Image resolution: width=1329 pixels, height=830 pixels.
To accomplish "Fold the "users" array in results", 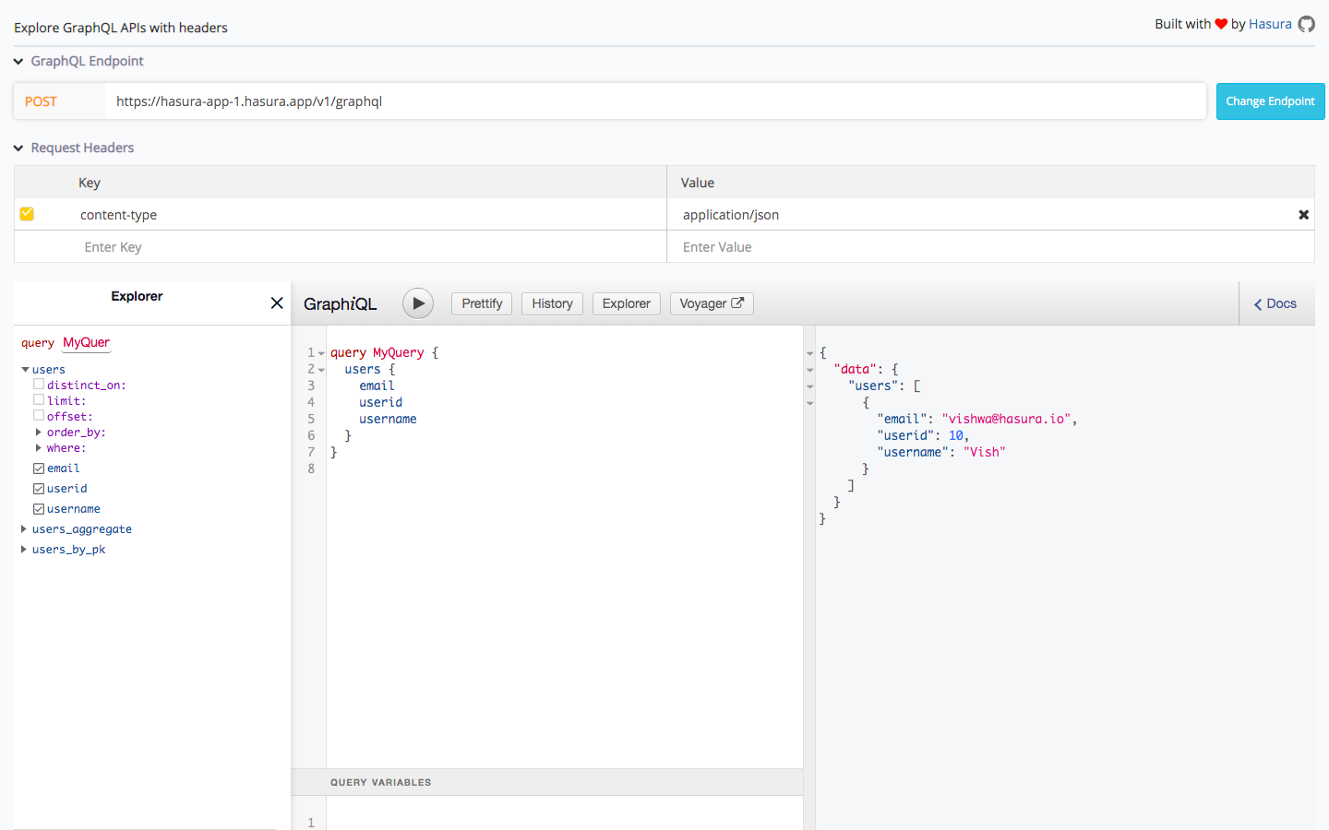I will point(810,386).
